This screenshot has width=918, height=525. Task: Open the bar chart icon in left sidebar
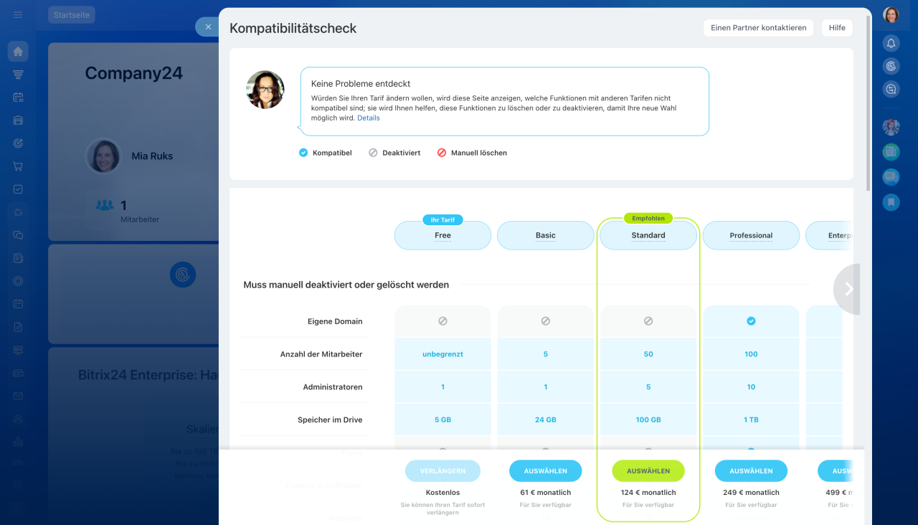18,442
